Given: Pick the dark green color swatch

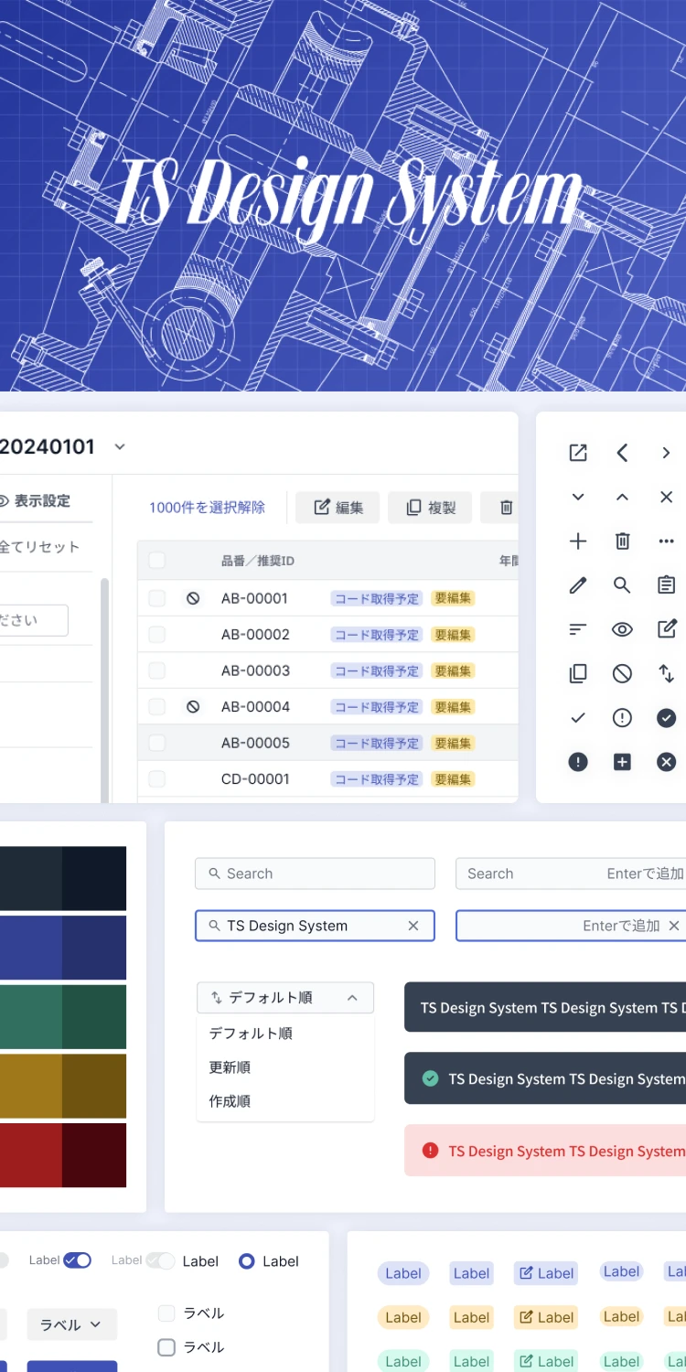Looking at the screenshot, I should pos(94,1016).
